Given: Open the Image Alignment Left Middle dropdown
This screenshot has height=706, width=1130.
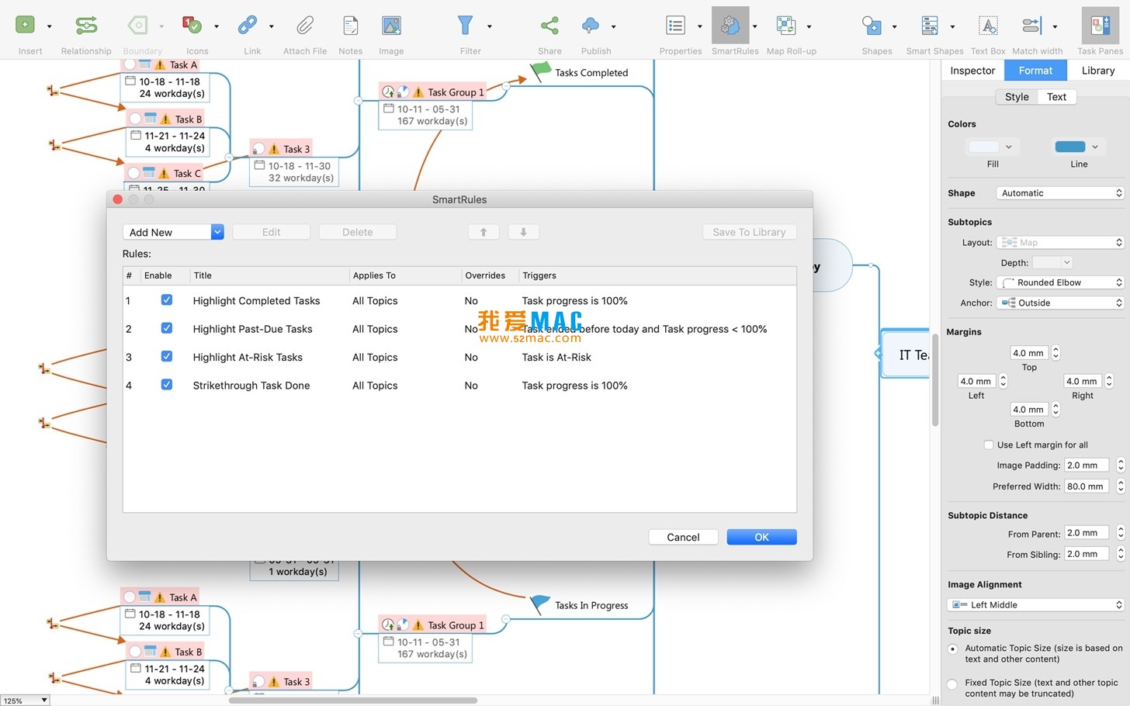Looking at the screenshot, I should tap(1036, 605).
